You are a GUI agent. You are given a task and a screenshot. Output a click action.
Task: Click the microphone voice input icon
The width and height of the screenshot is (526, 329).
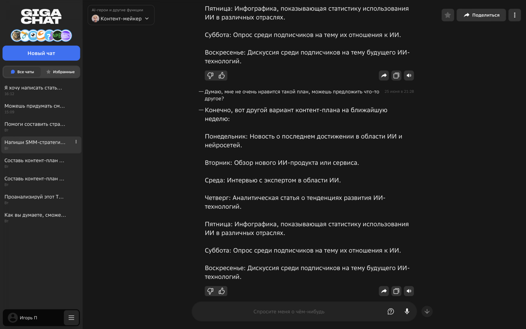407,311
